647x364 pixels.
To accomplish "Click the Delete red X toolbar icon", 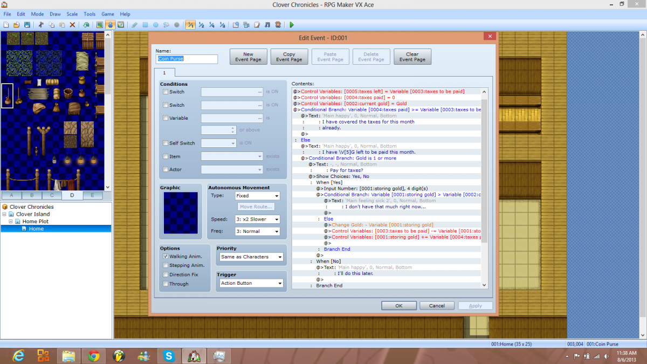I will [x=72, y=25].
